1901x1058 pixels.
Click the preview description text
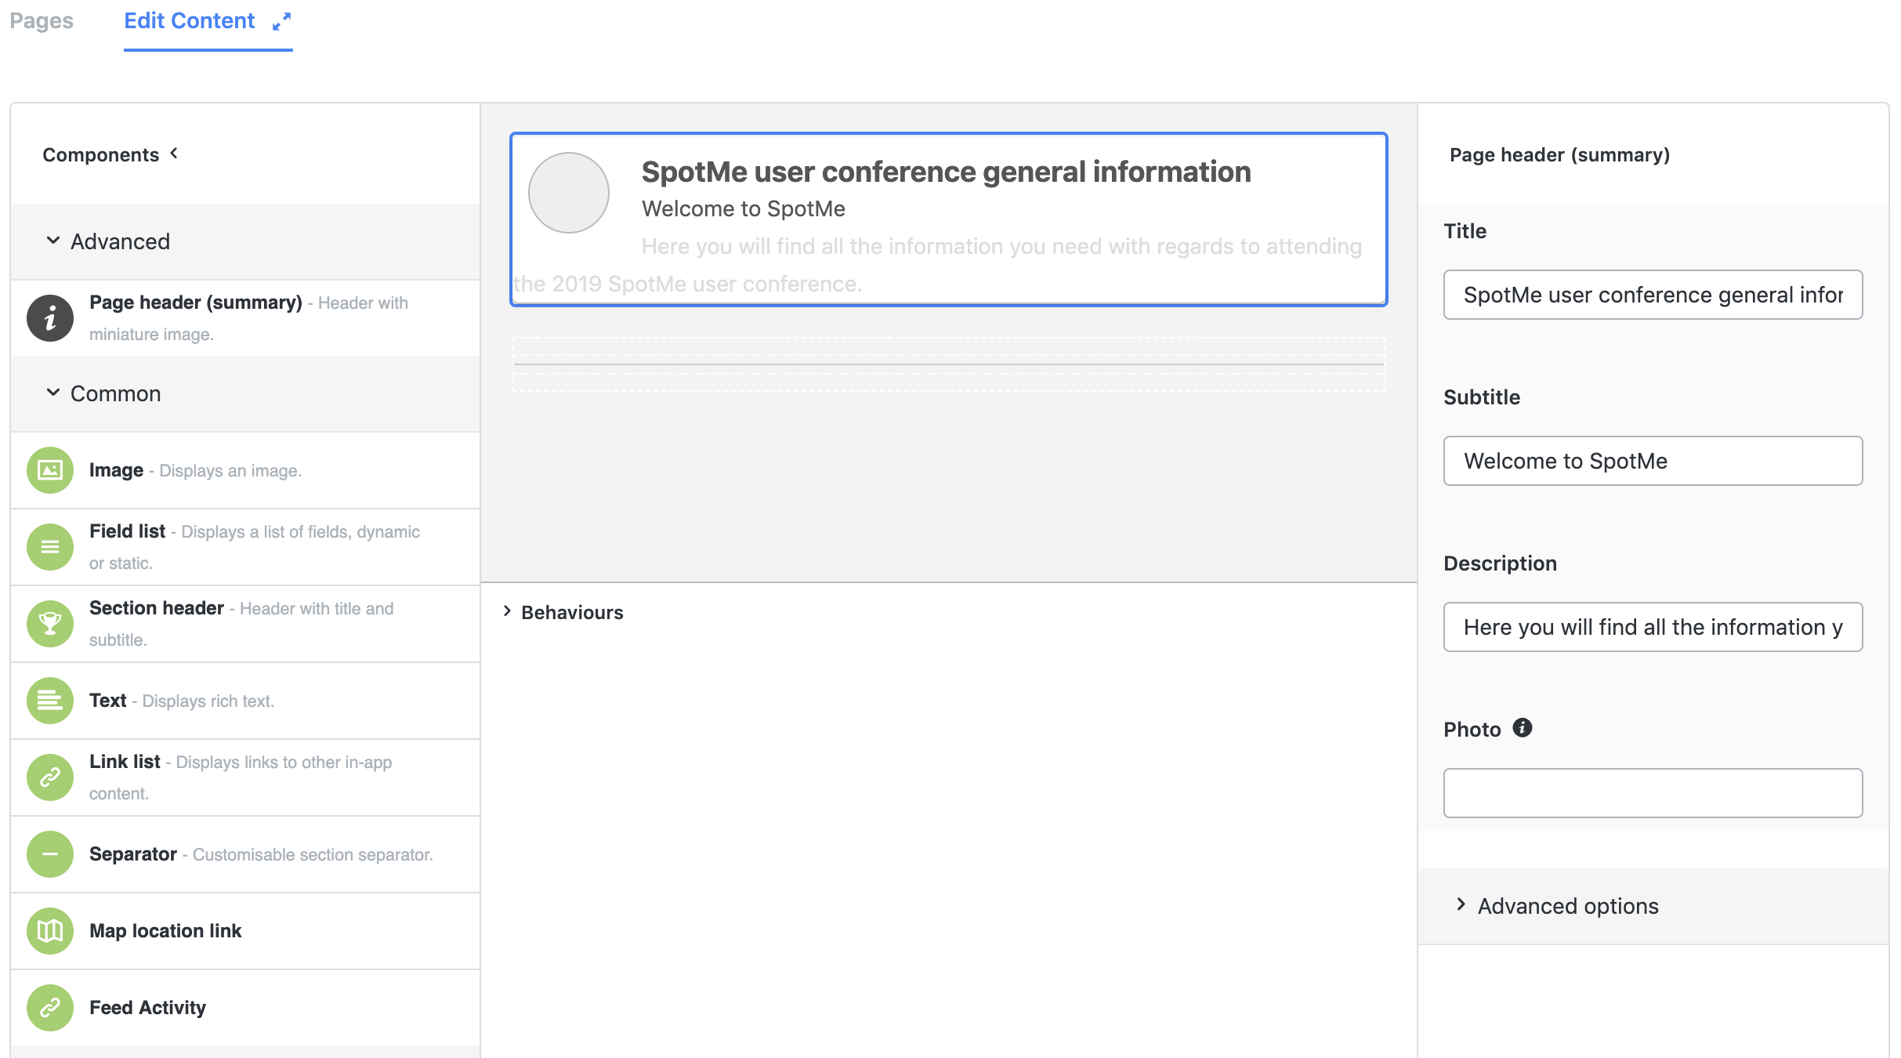[939, 265]
